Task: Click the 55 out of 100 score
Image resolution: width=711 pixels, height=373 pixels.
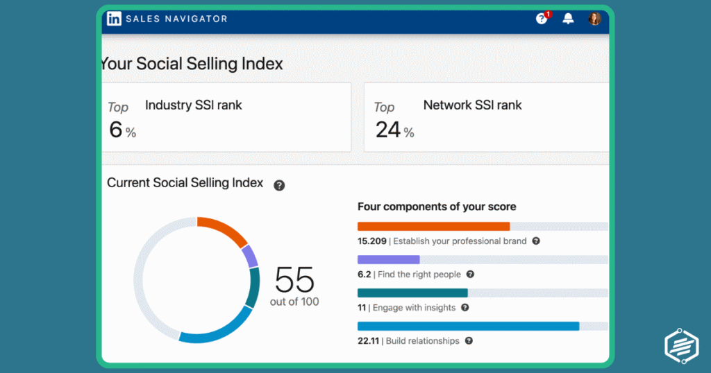Action: tap(294, 286)
